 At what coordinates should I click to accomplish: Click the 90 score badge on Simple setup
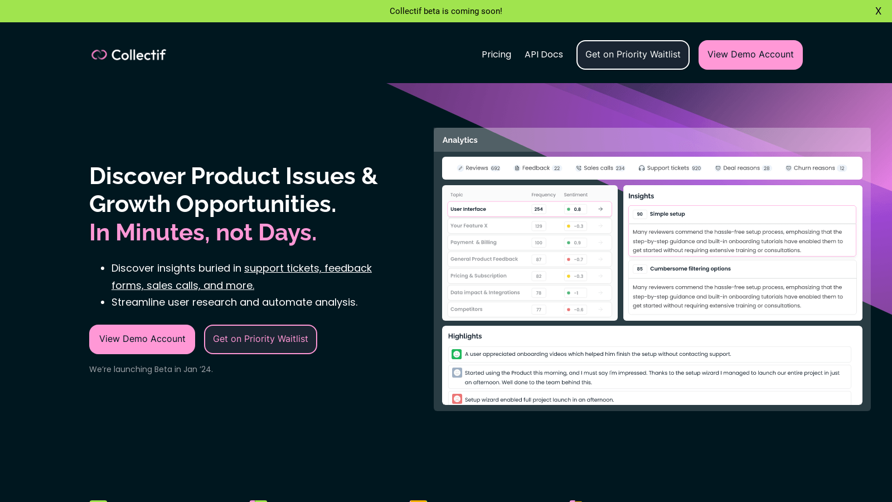(x=639, y=214)
